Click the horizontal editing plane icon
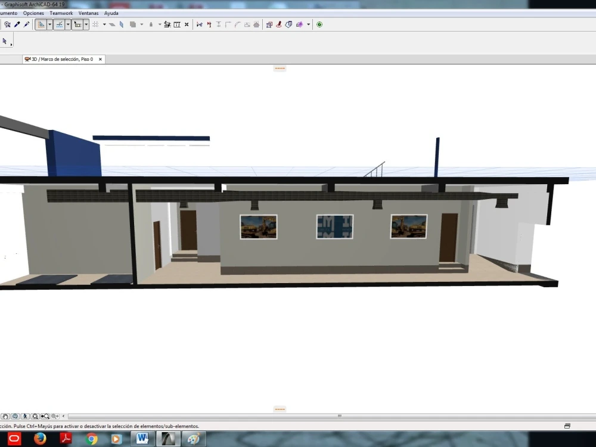The height and width of the screenshot is (447, 596). coord(112,24)
